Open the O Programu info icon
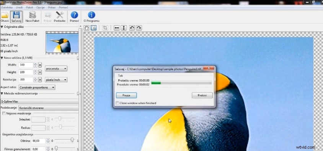Viewport: 323px width, 151px height. click(x=91, y=17)
